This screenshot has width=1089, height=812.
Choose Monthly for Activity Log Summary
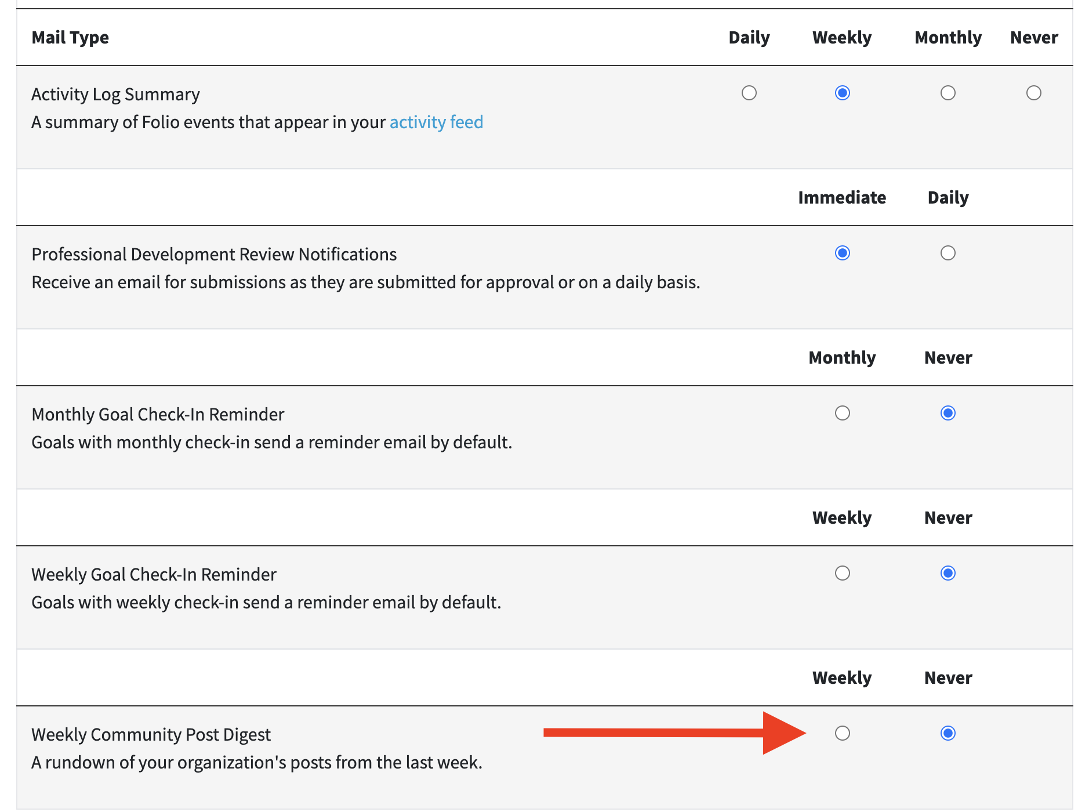click(948, 93)
